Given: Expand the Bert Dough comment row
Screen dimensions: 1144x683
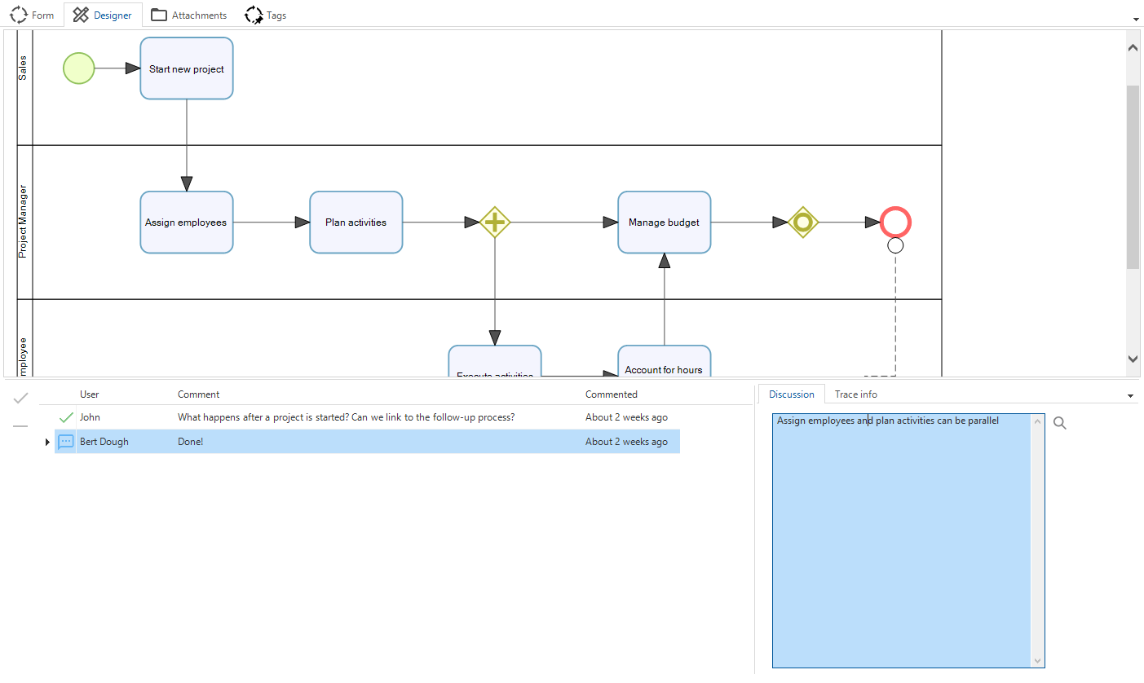Looking at the screenshot, I should (x=47, y=442).
